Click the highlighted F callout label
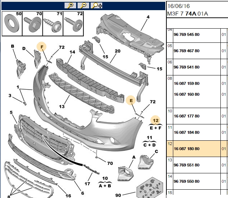 click(x=42, y=47)
